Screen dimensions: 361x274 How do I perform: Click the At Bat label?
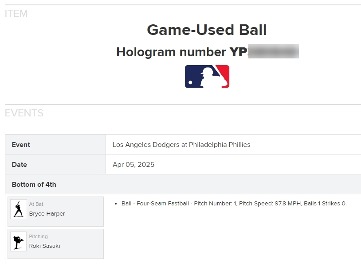[36, 204]
